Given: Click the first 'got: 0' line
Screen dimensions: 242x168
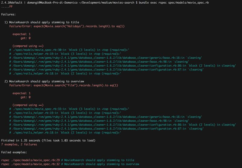Looking at the screenshot, I should pos(25,38).
